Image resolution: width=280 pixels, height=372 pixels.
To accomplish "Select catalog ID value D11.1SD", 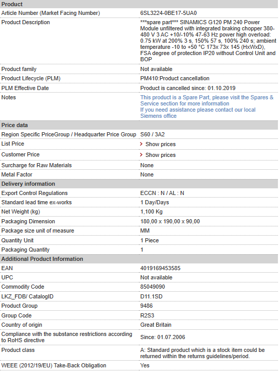I will pos(151,296).
